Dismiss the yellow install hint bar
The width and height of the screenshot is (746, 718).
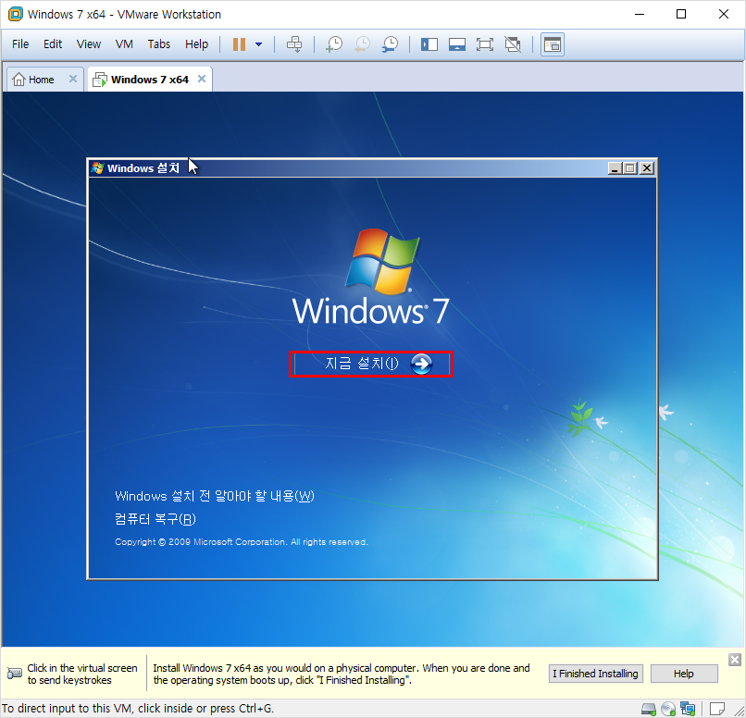(x=735, y=660)
